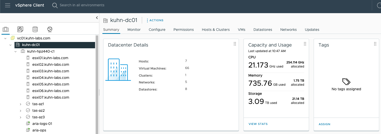Select the VMs and Templates inventory icon
381x134 pixels.
coord(20,29)
